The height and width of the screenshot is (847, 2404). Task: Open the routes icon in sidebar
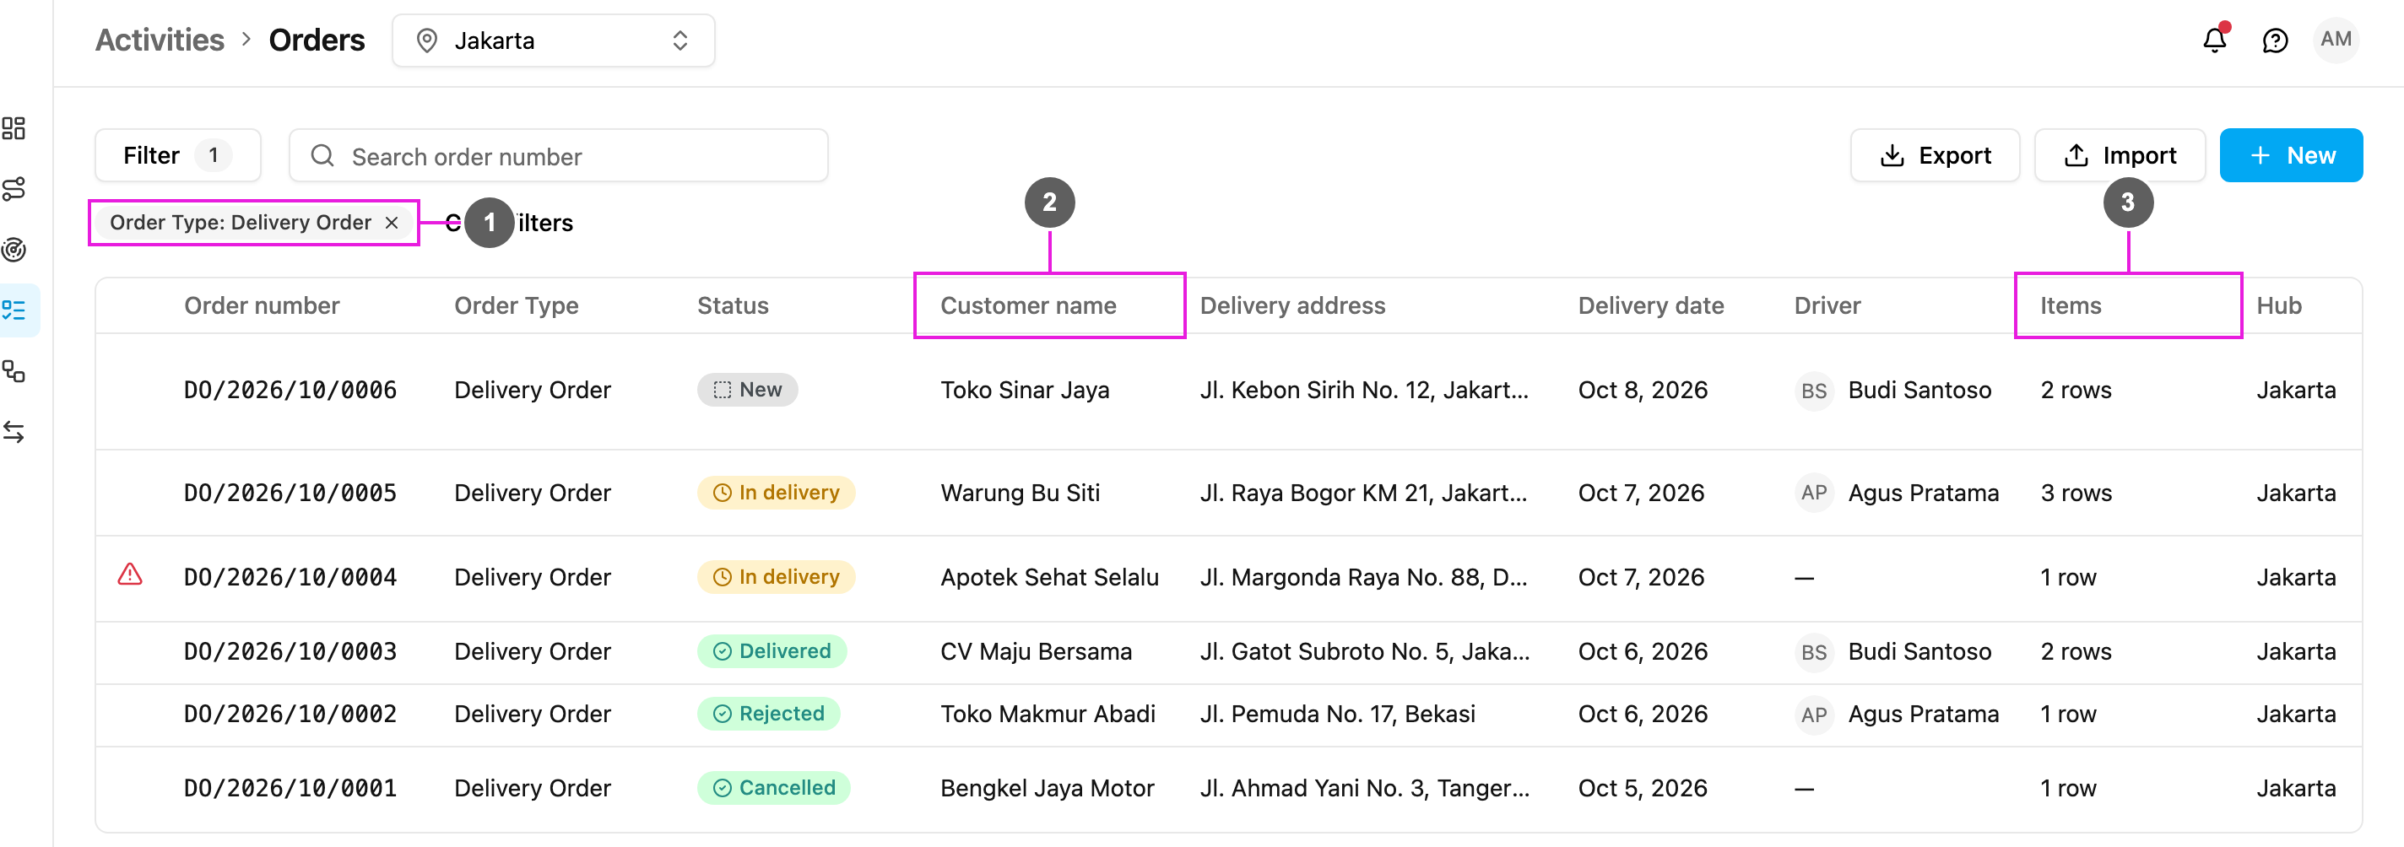tap(14, 189)
